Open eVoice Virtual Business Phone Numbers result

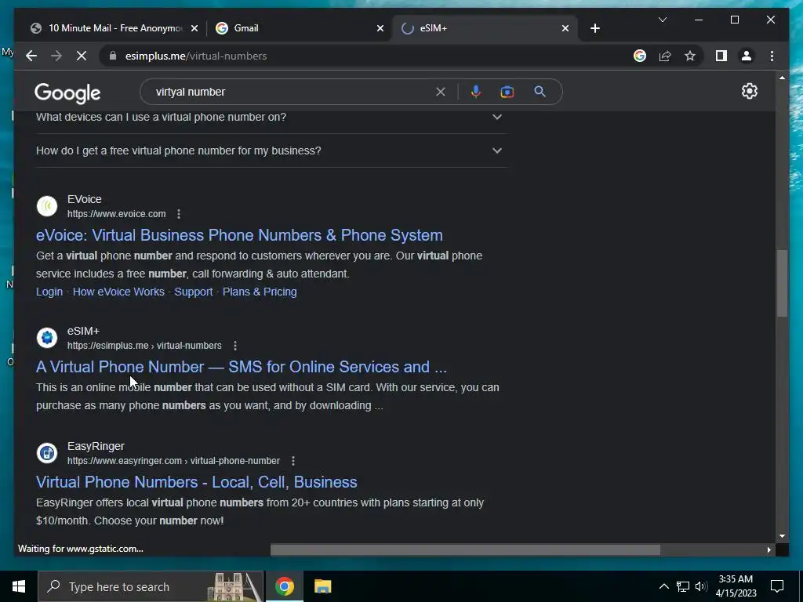(x=239, y=235)
